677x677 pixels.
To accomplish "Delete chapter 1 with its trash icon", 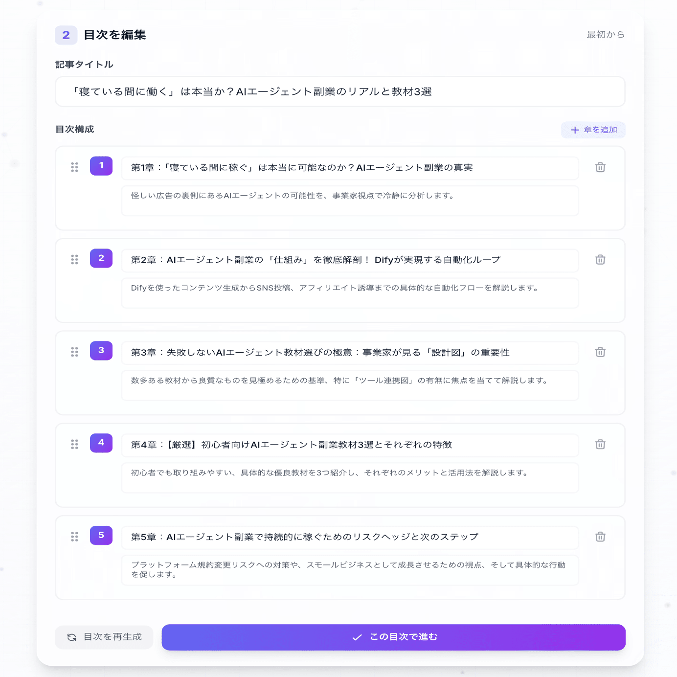I will tap(600, 167).
